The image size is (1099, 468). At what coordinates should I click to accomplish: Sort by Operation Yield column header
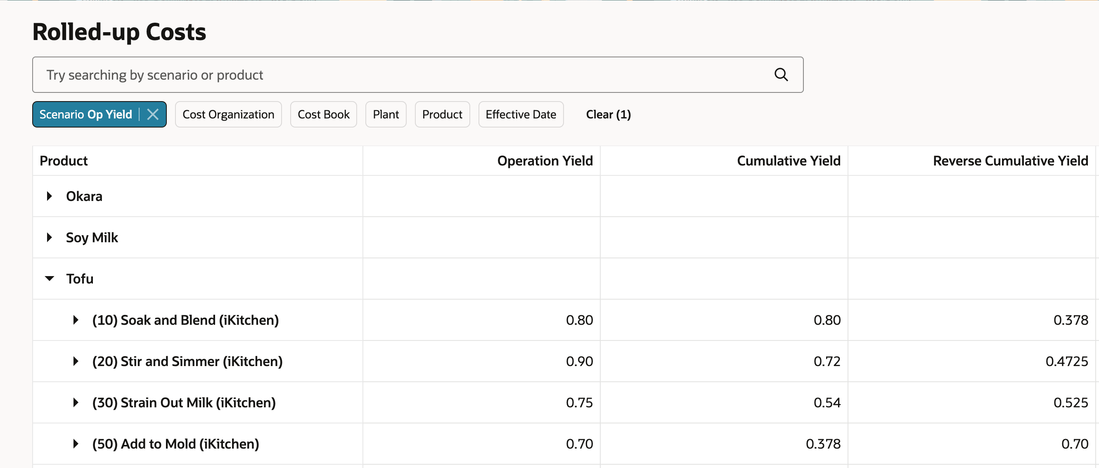click(545, 161)
